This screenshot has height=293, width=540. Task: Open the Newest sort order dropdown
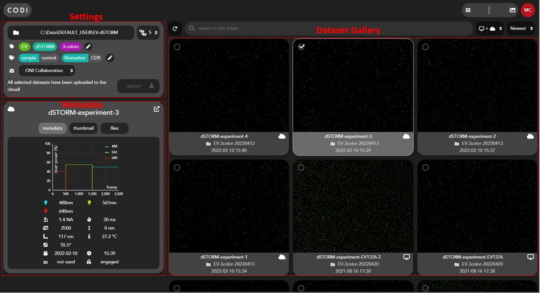tap(521, 28)
